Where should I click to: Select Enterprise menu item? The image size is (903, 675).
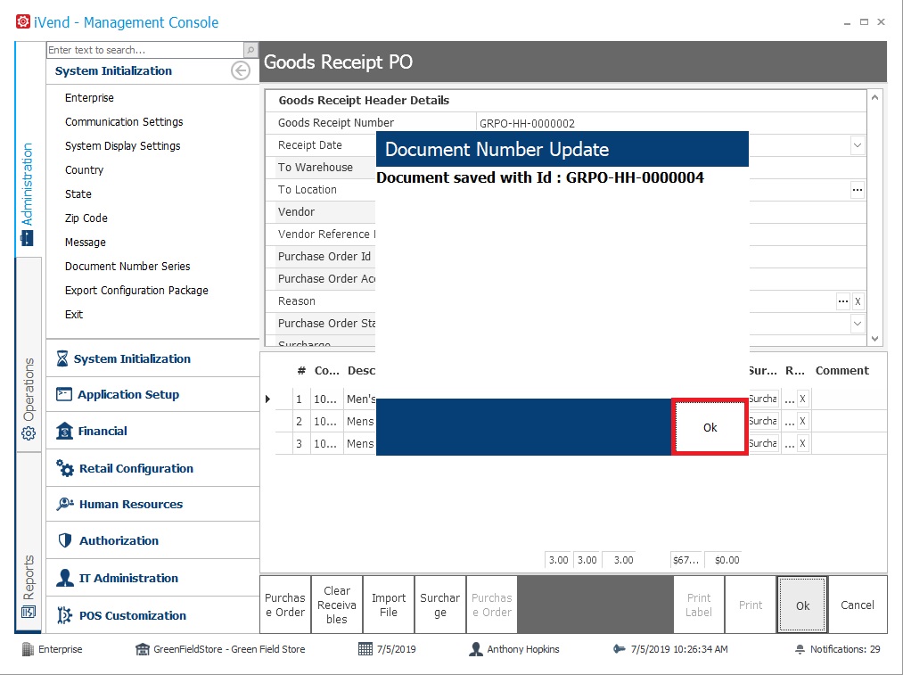click(89, 97)
